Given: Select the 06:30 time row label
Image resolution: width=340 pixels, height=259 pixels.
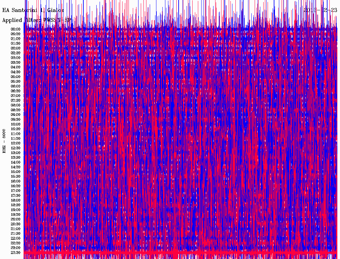Looking at the screenshot, I should click(x=16, y=91).
